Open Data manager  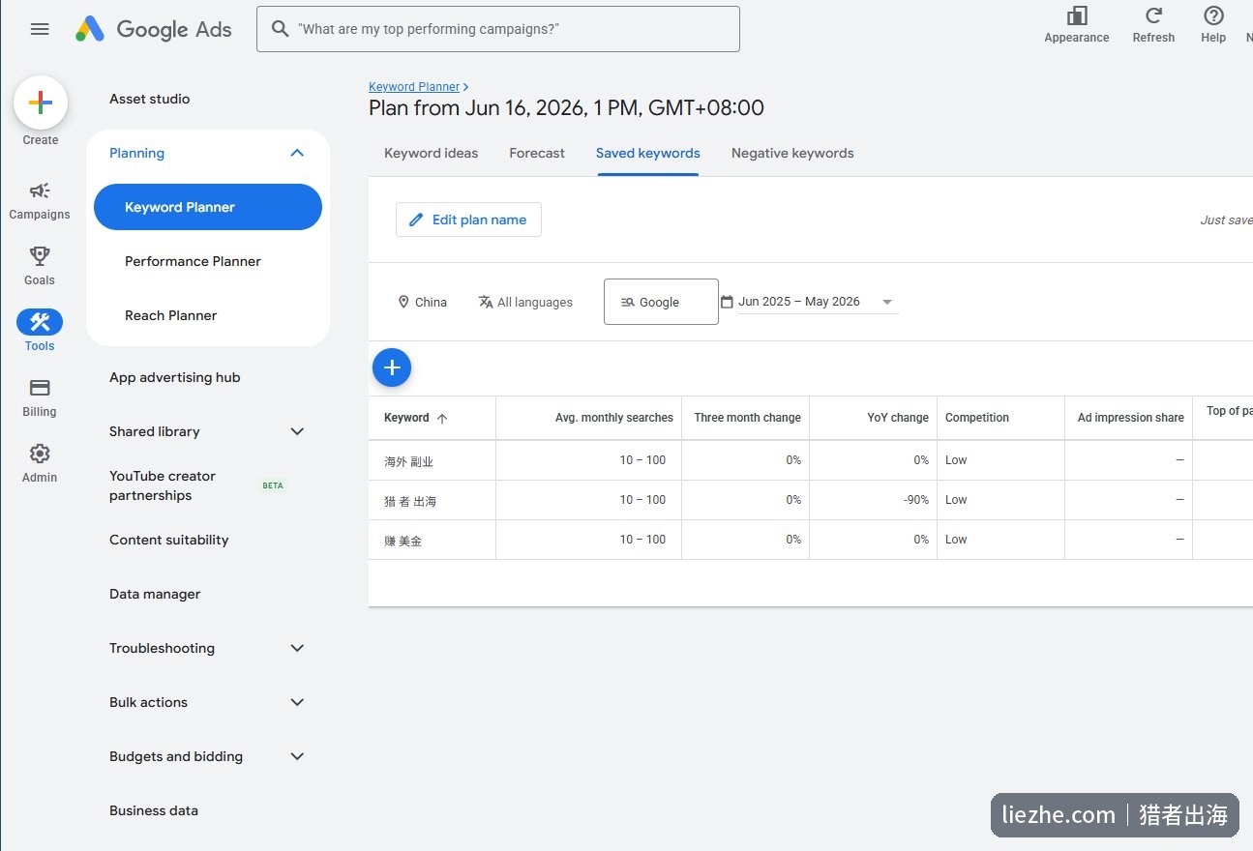tap(155, 594)
